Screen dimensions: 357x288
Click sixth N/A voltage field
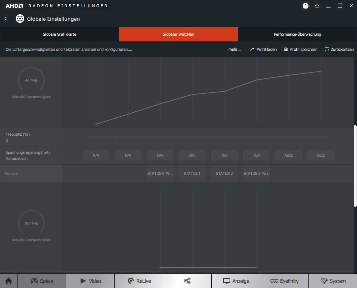click(256, 155)
